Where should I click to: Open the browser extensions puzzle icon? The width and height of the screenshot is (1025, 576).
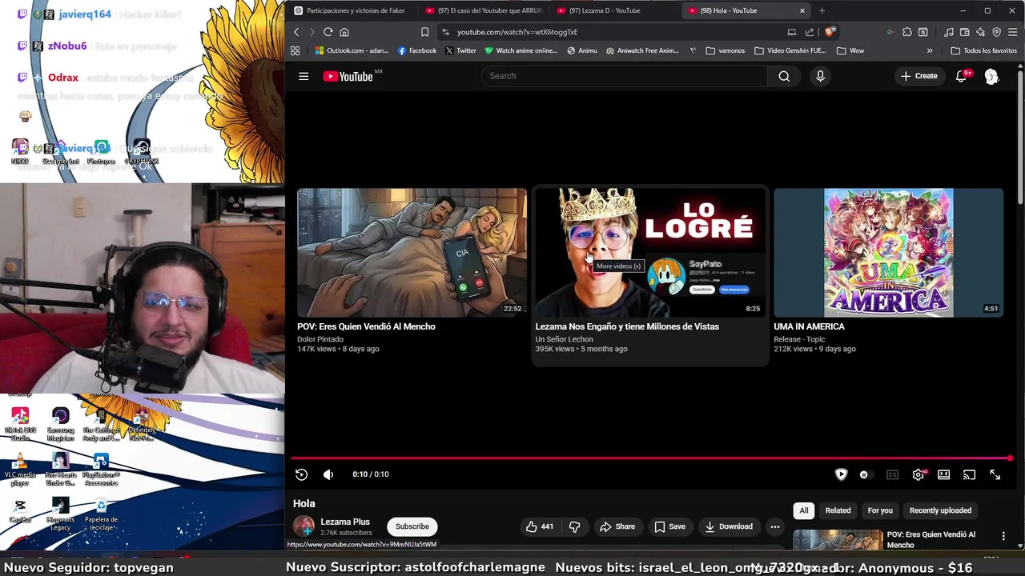(x=906, y=32)
